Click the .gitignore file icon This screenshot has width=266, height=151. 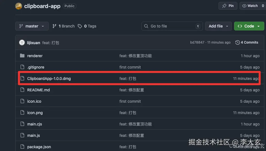pyautogui.click(x=22, y=67)
